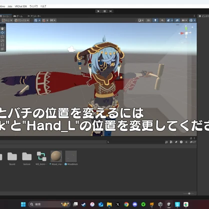Toggle scene audio in Scene view
The height and width of the screenshot is (209, 209).
pos(162,20)
